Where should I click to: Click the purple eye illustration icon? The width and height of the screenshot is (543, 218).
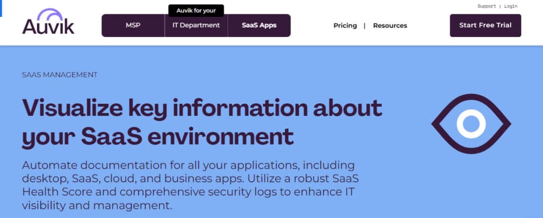coord(471,124)
